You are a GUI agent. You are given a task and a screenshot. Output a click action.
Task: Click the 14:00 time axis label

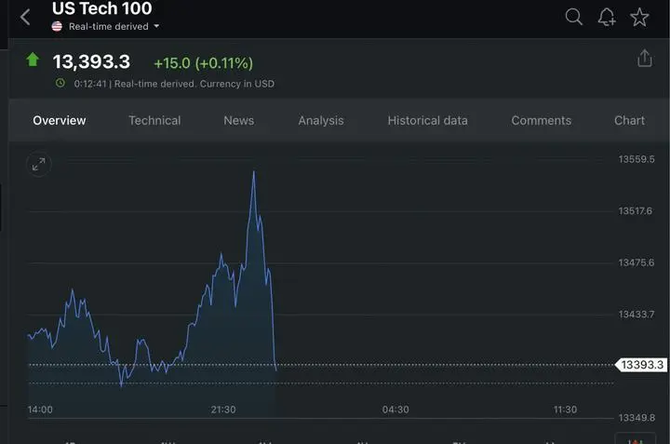[40, 410]
